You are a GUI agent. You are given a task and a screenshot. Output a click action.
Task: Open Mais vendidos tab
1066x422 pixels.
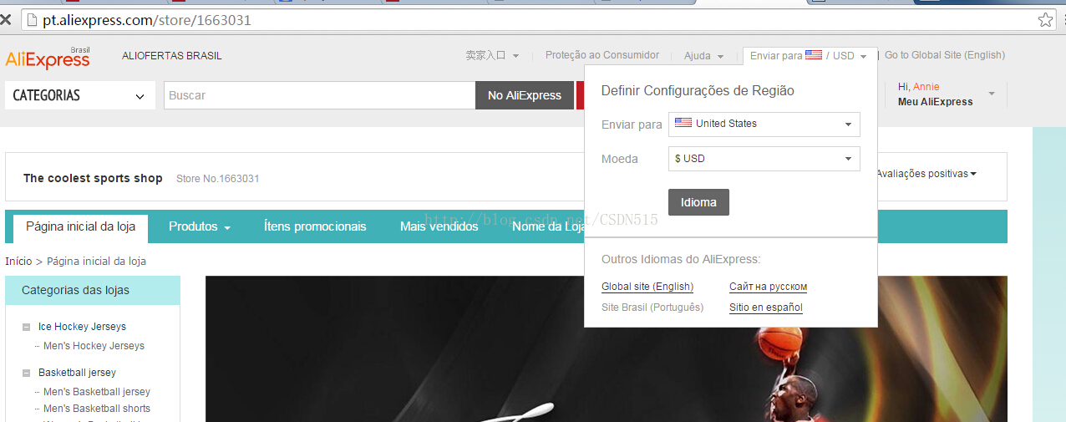[x=439, y=226]
